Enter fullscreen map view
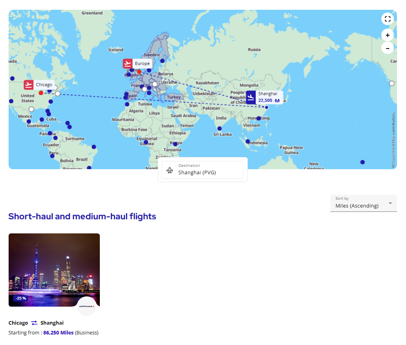Screen dimensions: 406x345 tap(387, 19)
